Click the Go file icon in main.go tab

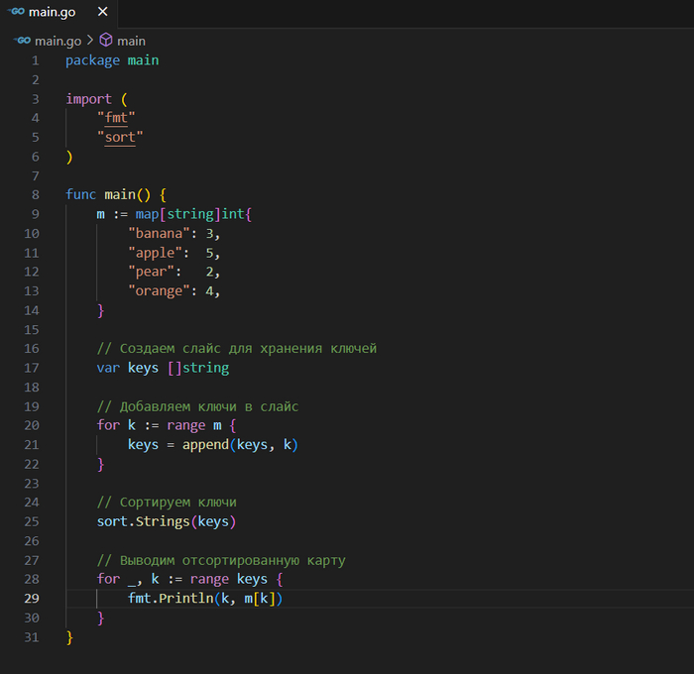click(x=16, y=11)
